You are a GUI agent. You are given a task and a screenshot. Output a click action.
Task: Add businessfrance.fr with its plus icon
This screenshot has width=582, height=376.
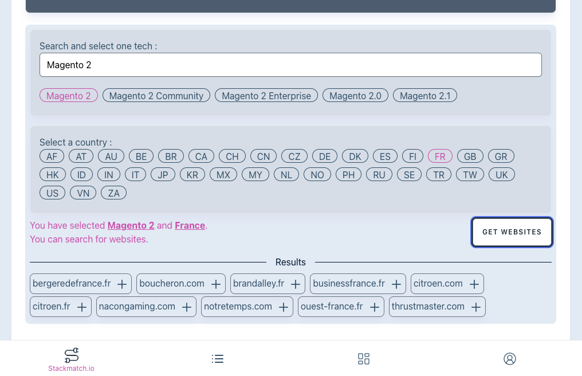[x=396, y=284]
